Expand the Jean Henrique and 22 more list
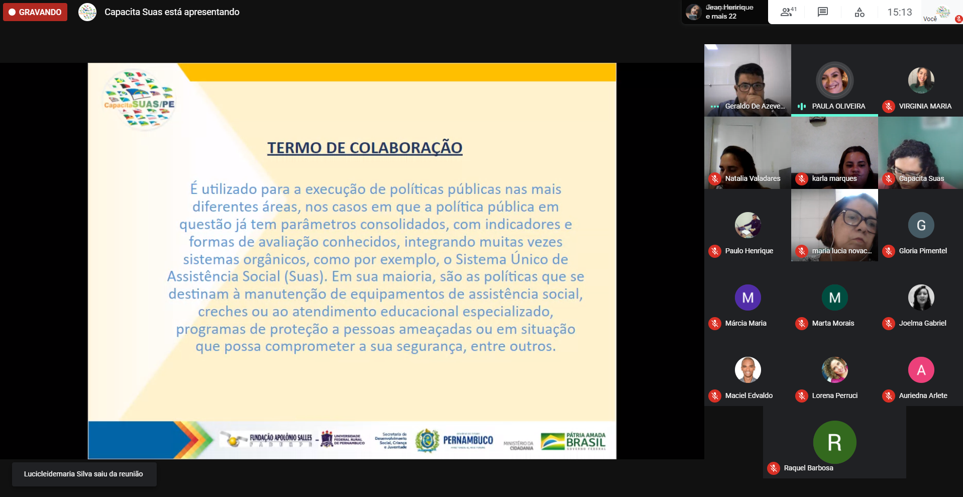Image resolution: width=963 pixels, height=497 pixels. [x=724, y=12]
